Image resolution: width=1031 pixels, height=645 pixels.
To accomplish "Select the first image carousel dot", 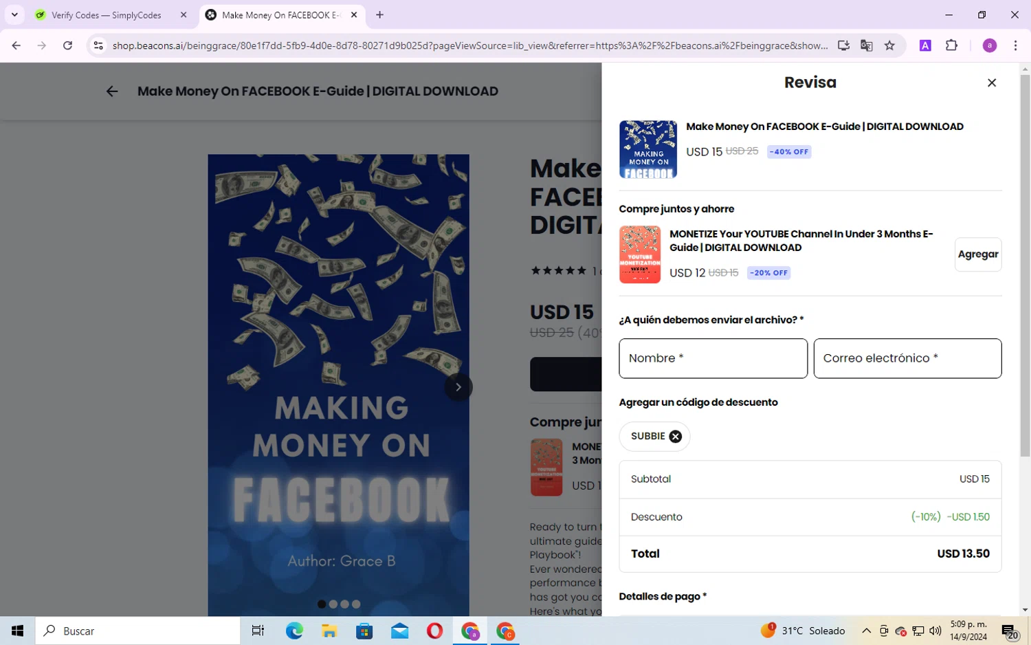I will click(322, 604).
